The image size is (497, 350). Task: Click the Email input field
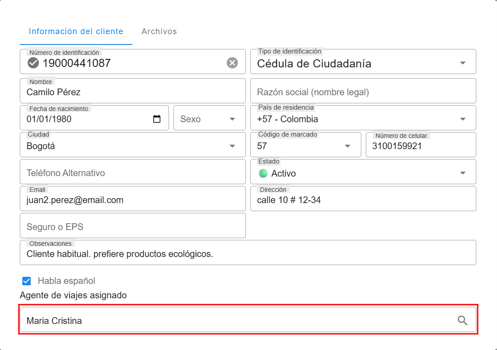[133, 200]
